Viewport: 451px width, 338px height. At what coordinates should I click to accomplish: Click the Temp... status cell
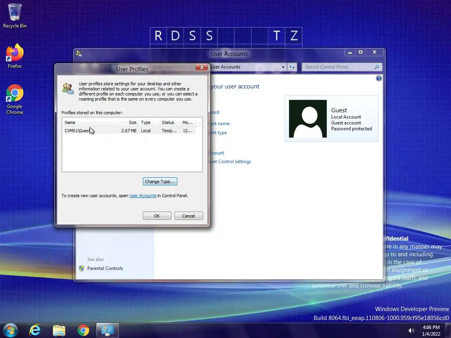[169, 131]
